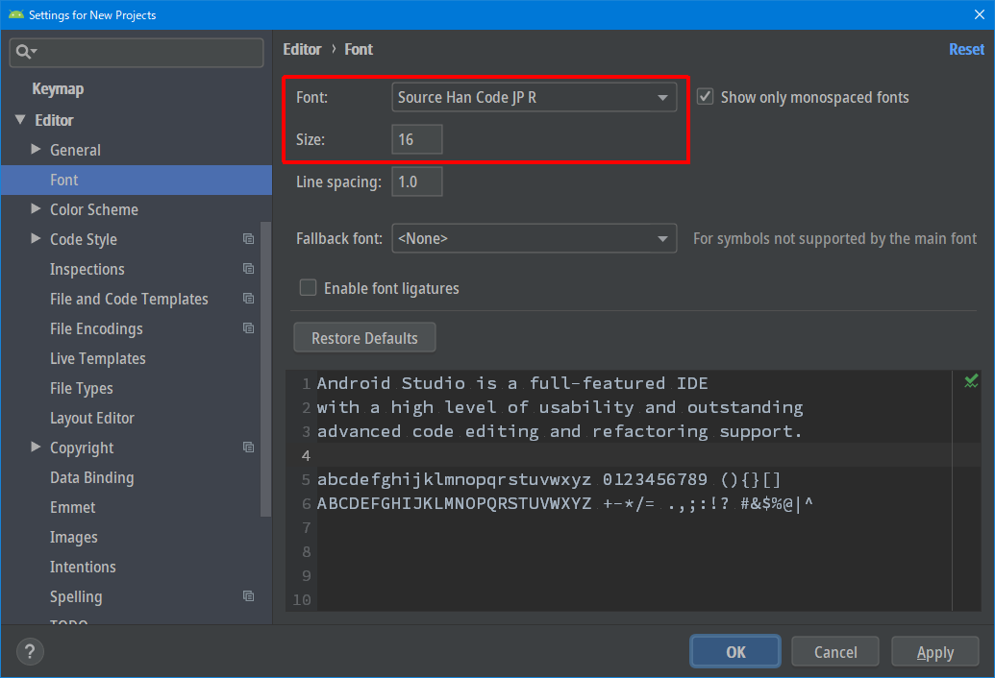
Task: Open Layout Editor settings
Action: click(x=92, y=418)
